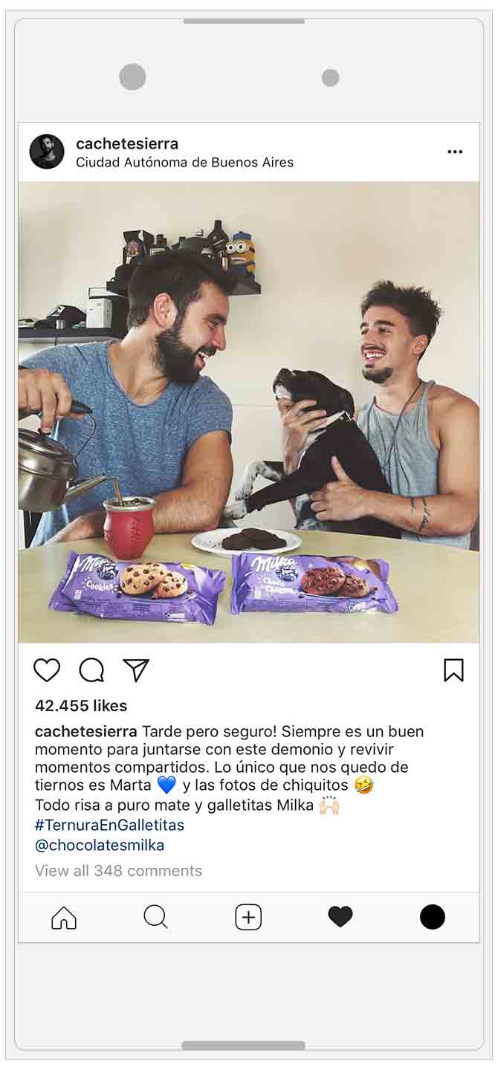498x1070 pixels.
Task: Open cachetesierra's profile avatar
Action: 47,152
